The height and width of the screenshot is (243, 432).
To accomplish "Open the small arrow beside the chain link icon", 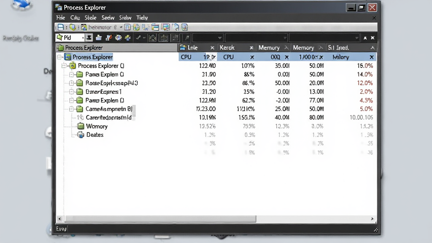I will pos(144,38).
